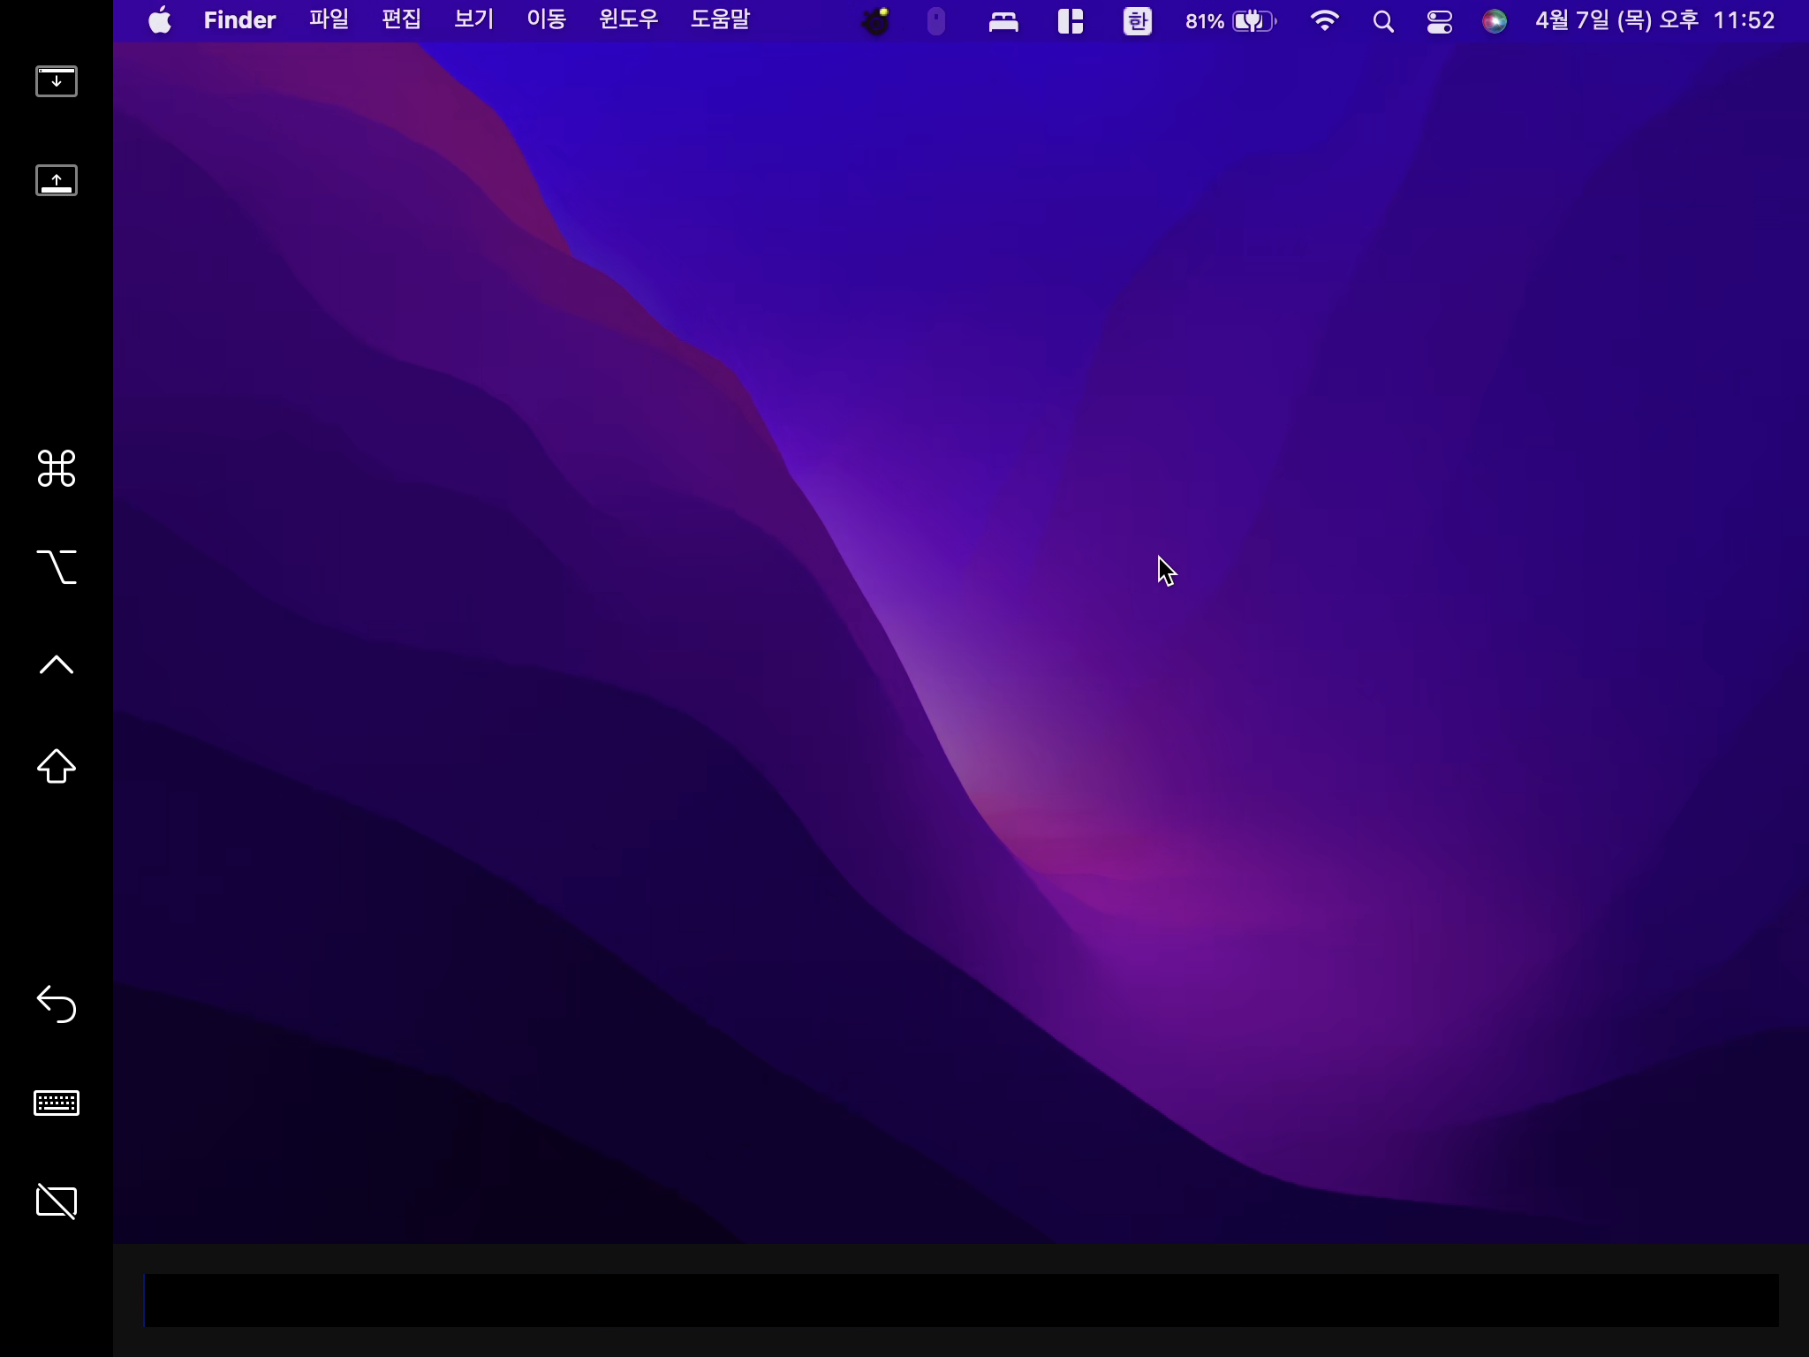This screenshot has height=1357, width=1809.
Task: Toggle the Command modifier key in the sidebar
Action: point(56,468)
